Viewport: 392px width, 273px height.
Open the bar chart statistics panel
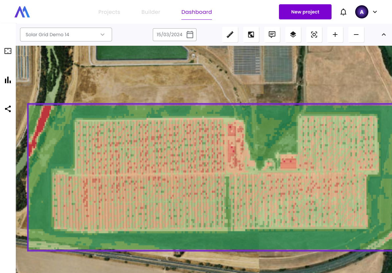coord(8,80)
